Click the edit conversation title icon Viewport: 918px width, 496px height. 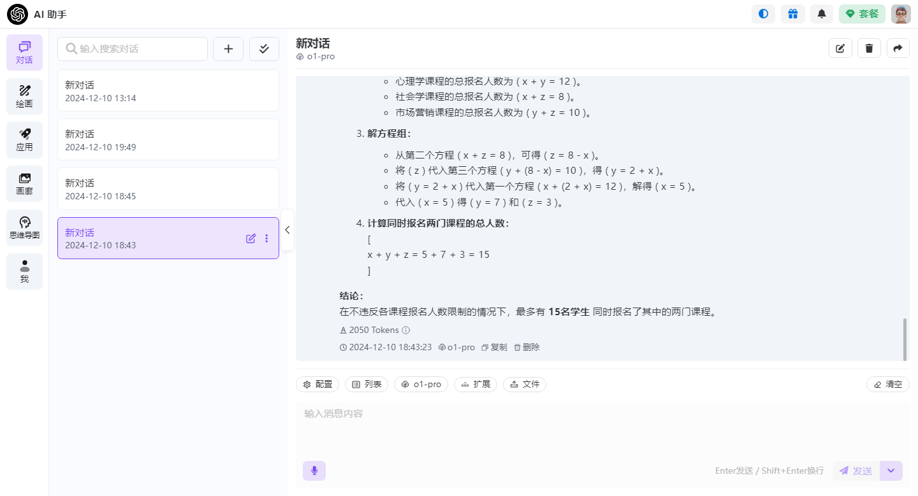[840, 48]
